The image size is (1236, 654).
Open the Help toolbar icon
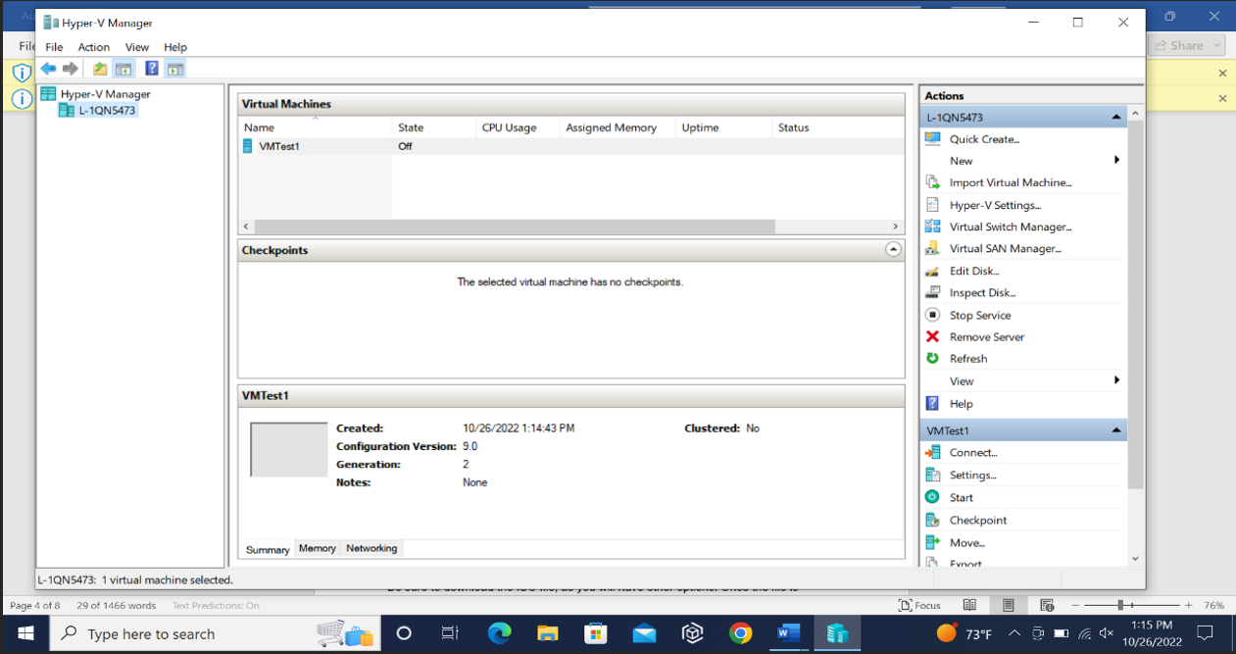(x=152, y=69)
